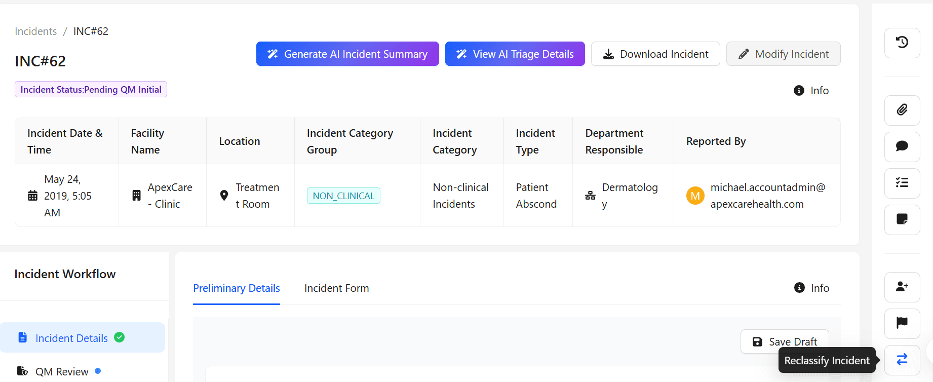933x382 pixels.
Task: Open Reclassify Incident via arrows icon
Action: point(902,360)
